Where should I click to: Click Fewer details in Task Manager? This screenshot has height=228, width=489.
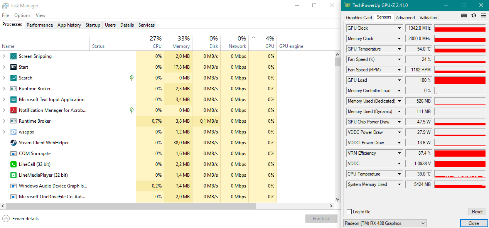[25, 219]
